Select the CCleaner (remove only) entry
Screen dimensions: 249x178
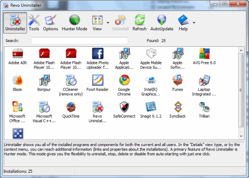(x=71, y=85)
